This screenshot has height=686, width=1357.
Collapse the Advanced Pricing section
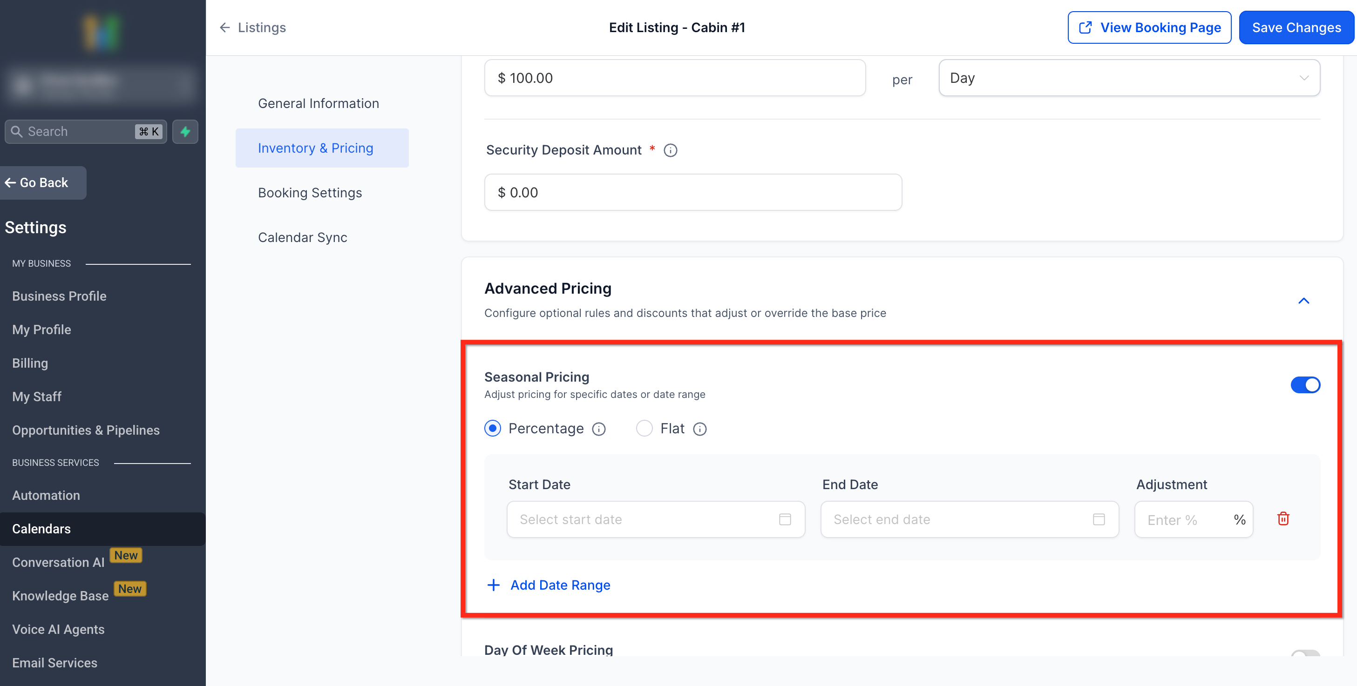click(x=1303, y=301)
